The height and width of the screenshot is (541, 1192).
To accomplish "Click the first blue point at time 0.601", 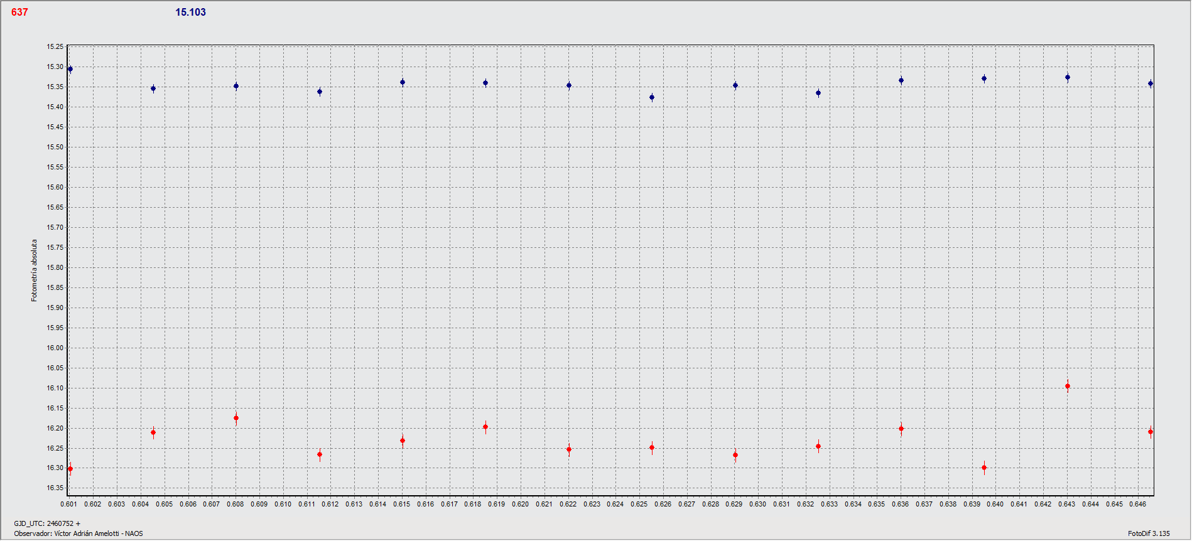I will [x=70, y=69].
